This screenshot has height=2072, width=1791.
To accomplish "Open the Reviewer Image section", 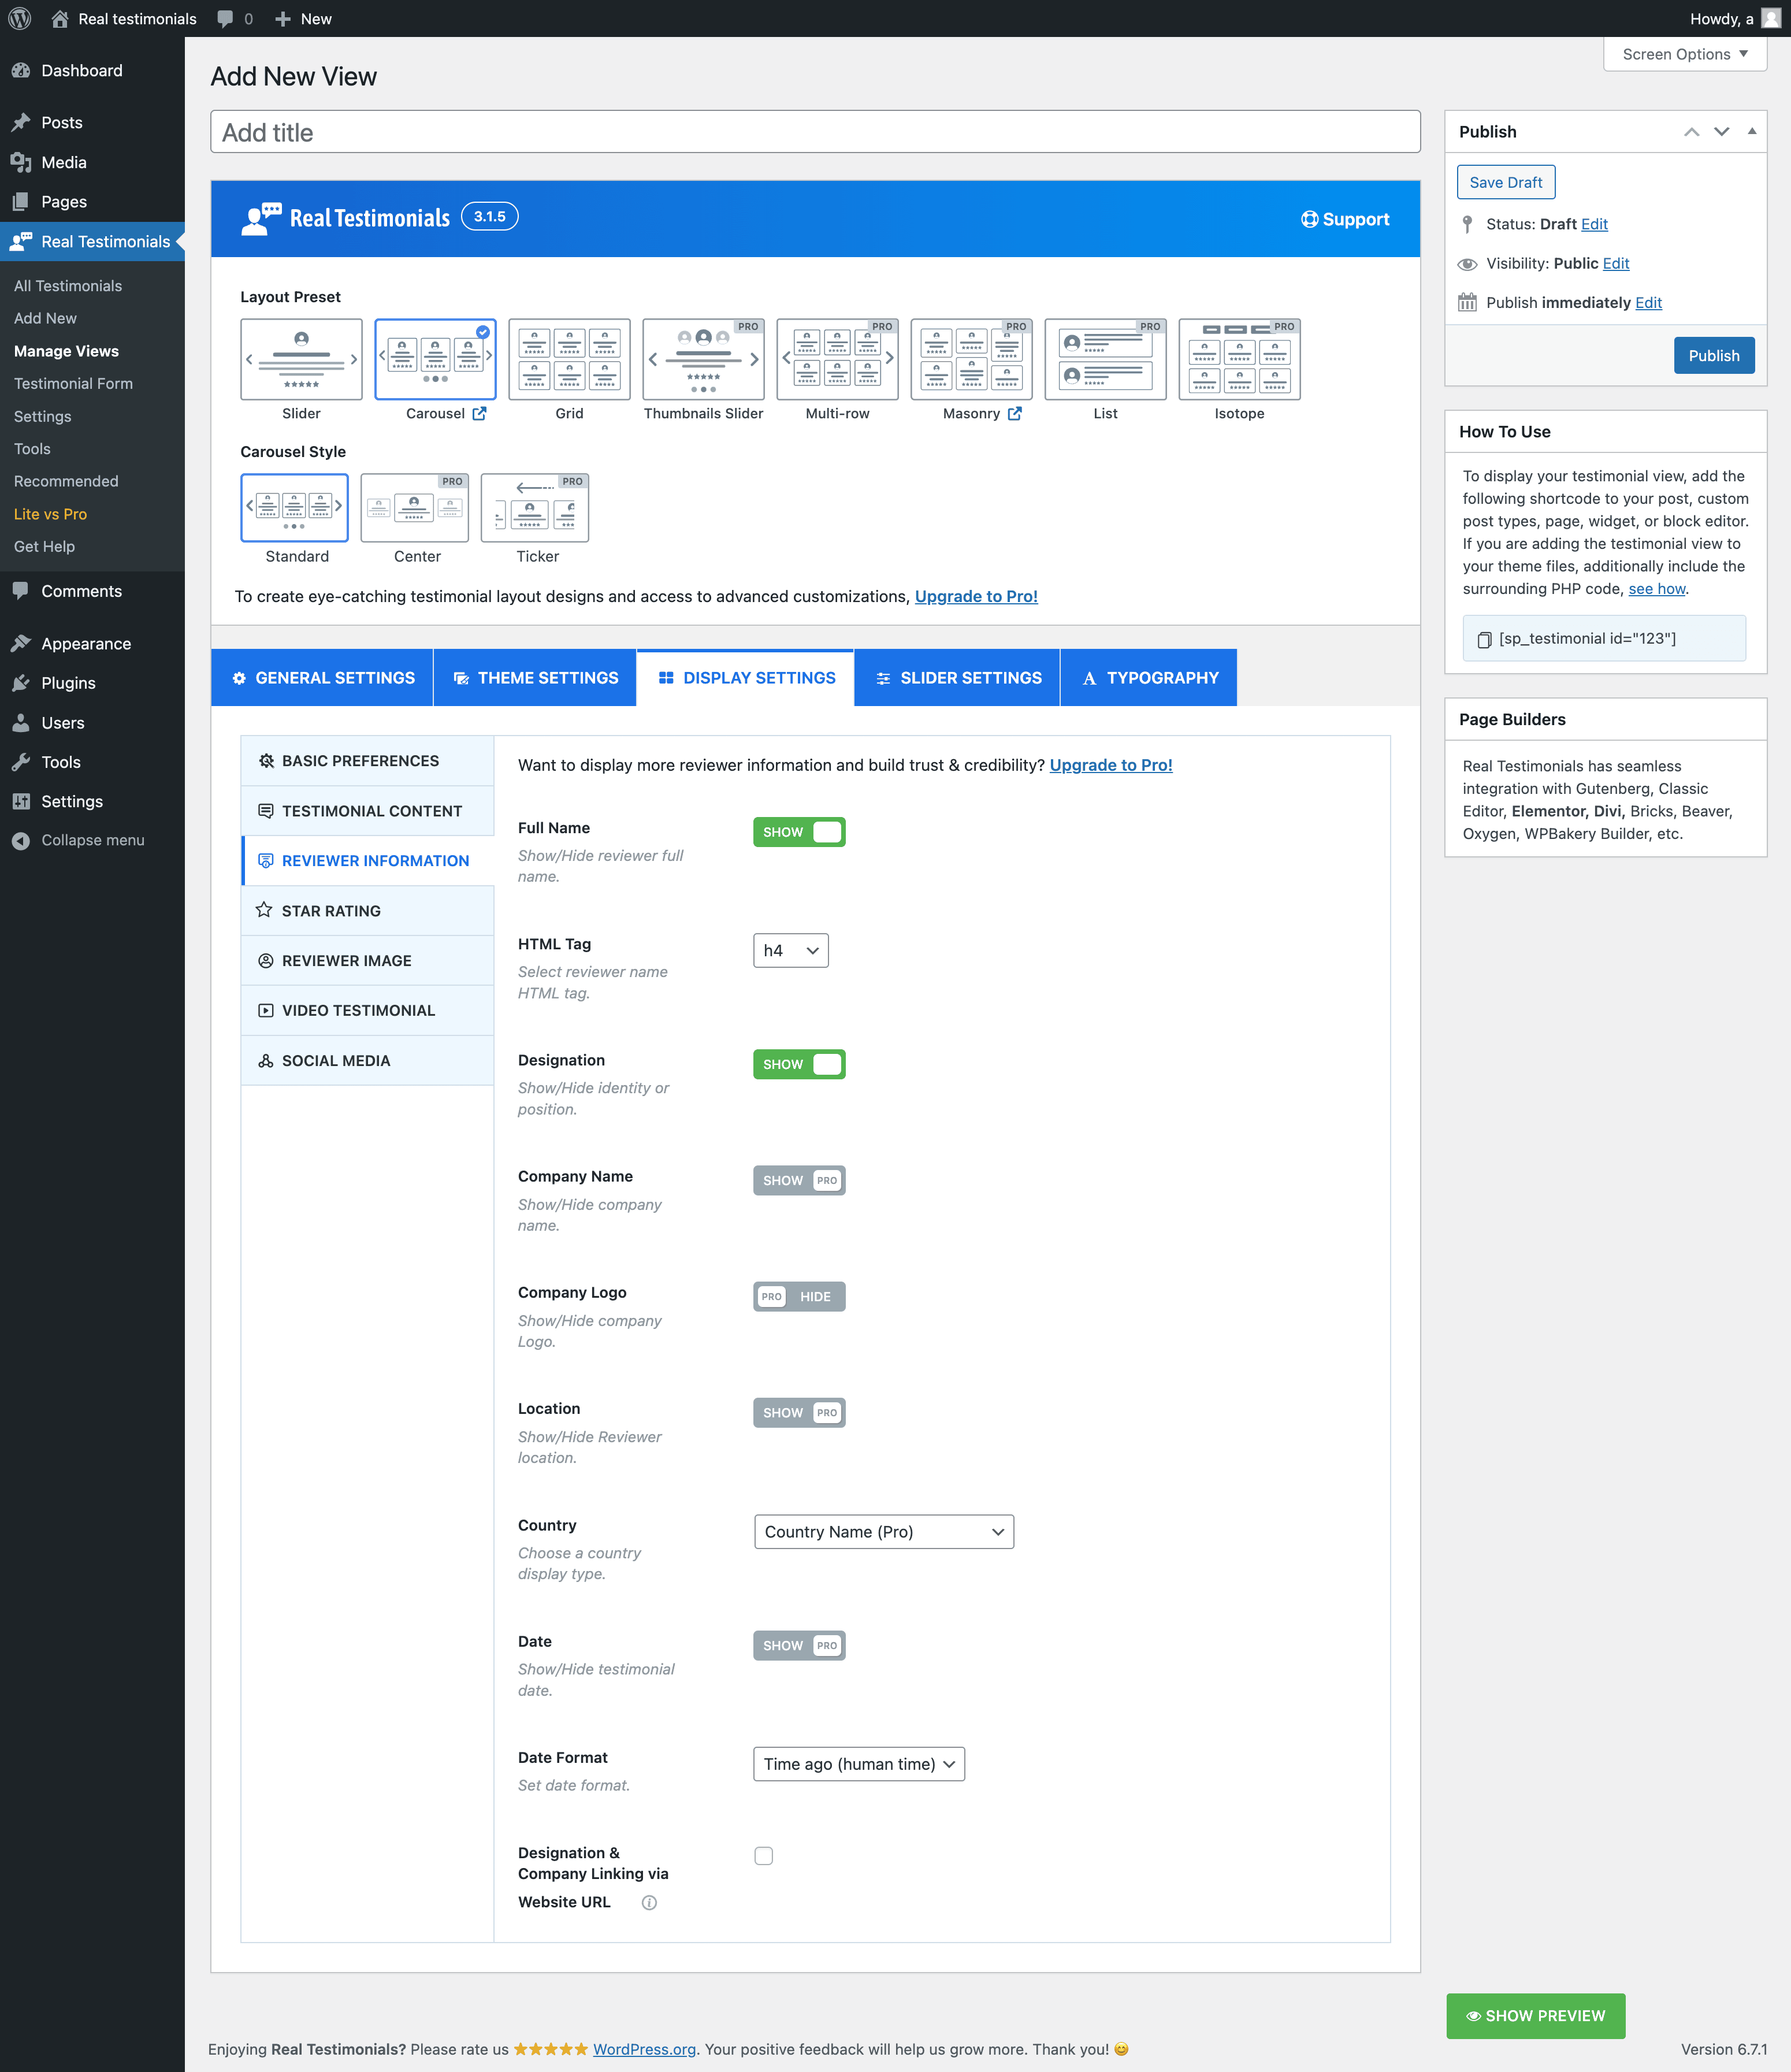I will 368,961.
